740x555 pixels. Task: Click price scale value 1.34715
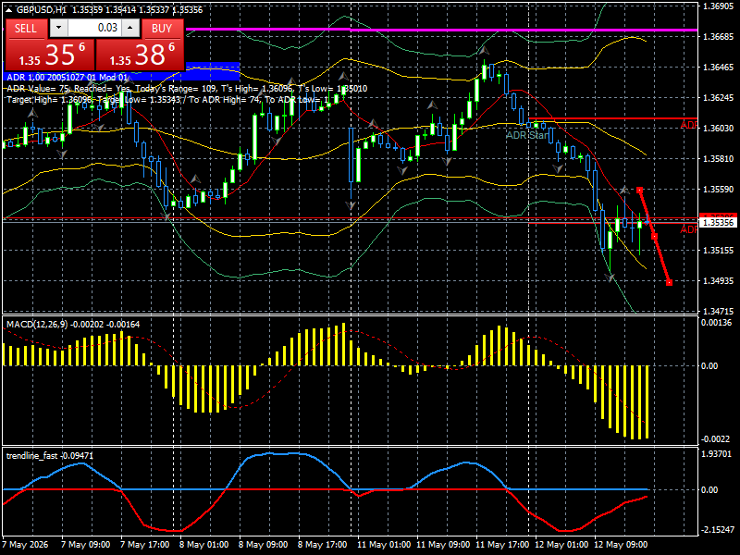click(x=718, y=311)
